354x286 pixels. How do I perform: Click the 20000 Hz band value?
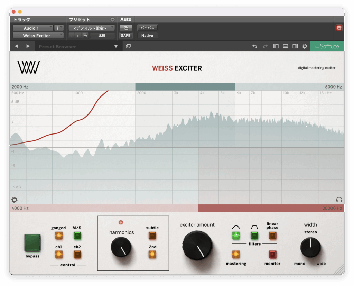[x=332, y=208]
